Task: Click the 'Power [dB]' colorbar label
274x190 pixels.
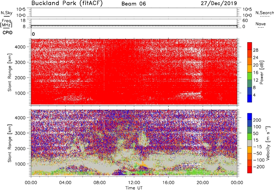Action: 261,73
